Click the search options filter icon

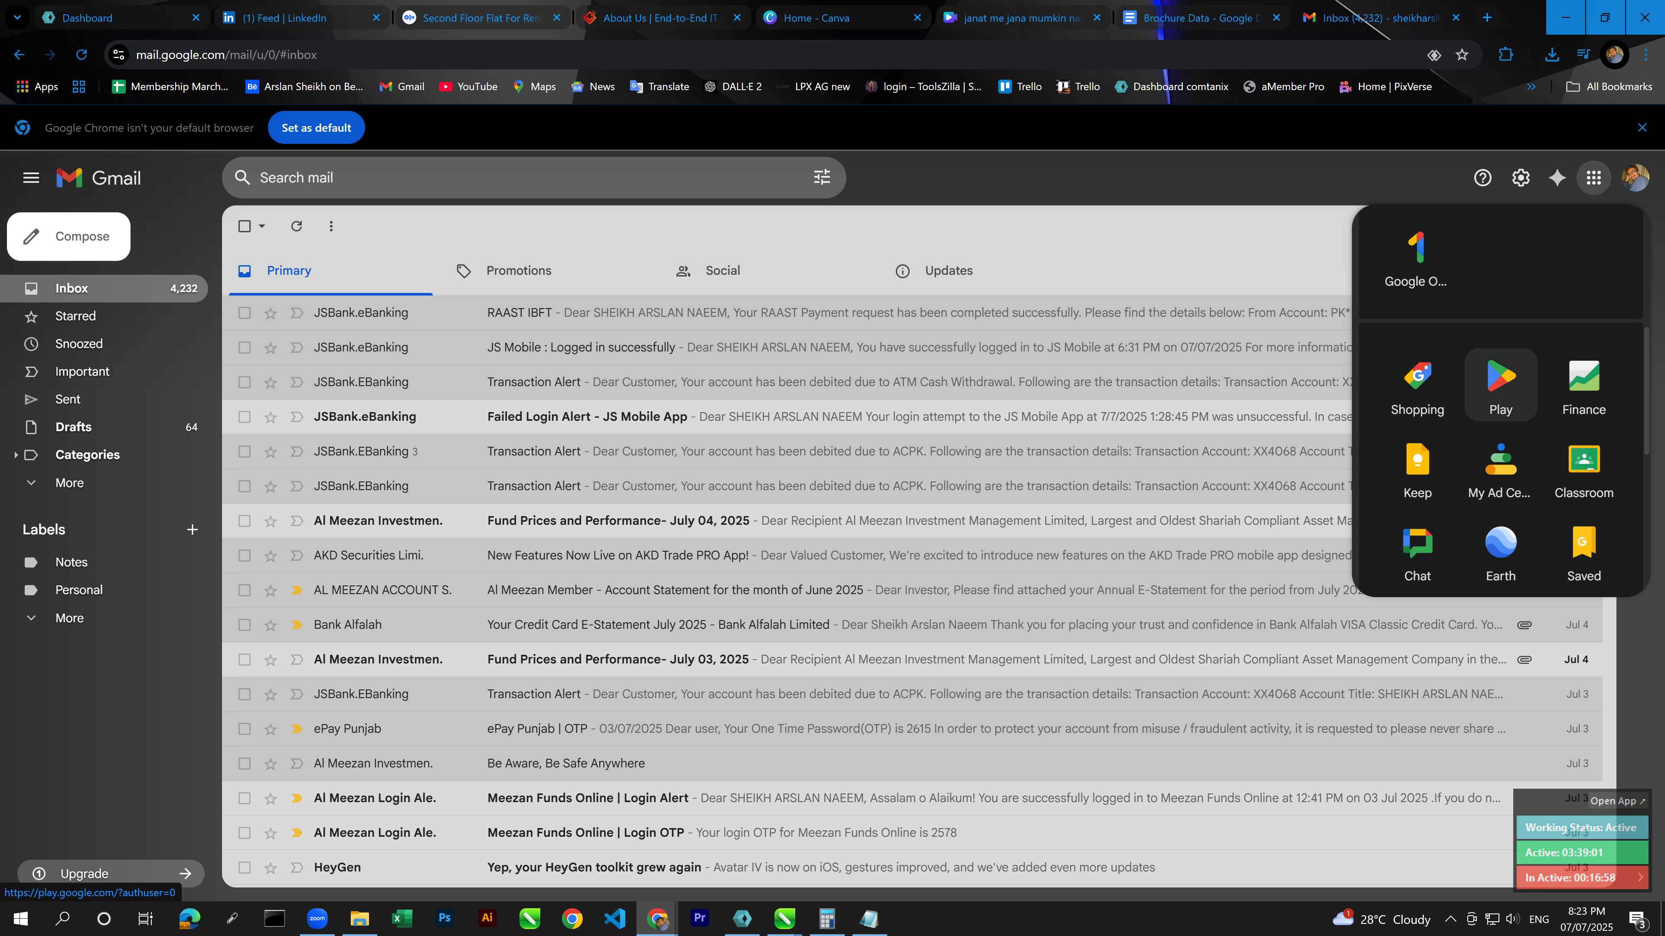tap(822, 177)
